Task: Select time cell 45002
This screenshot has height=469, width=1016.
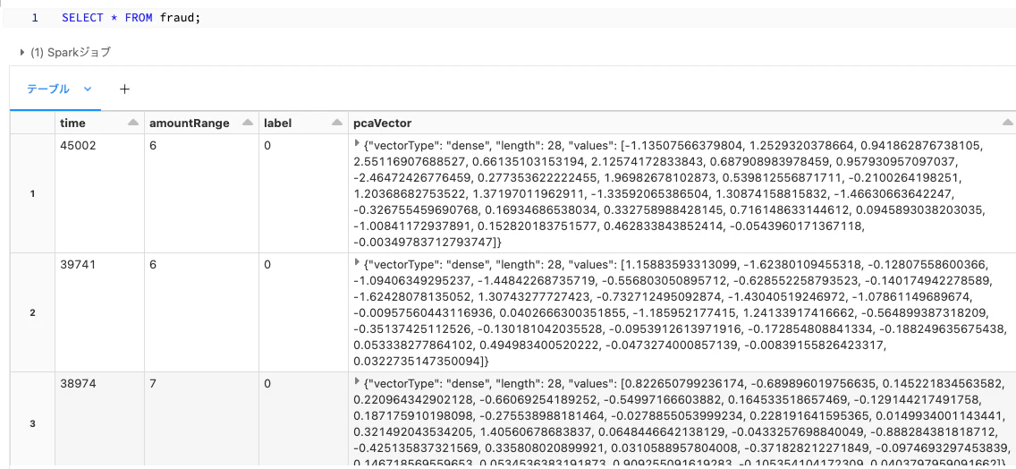Action: [99, 193]
